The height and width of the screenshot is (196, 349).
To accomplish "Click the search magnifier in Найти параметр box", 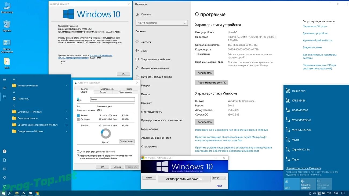I will click(x=185, y=23).
